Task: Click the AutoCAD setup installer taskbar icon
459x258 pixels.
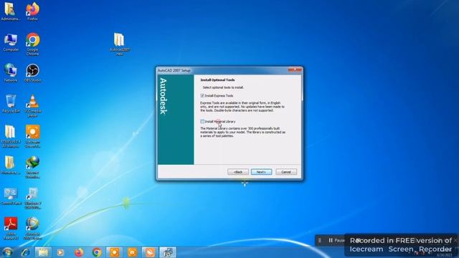Action: (168, 252)
